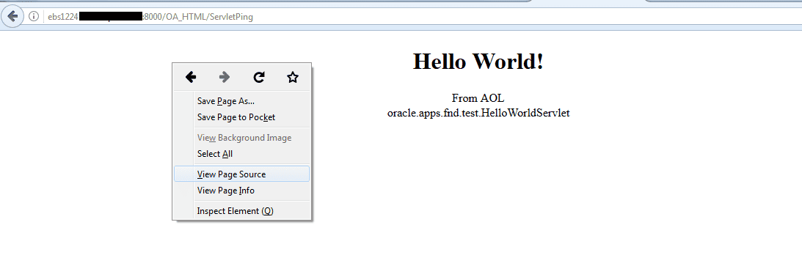Bookmark this page with the star icon
The width and height of the screenshot is (802, 266).
coord(293,77)
